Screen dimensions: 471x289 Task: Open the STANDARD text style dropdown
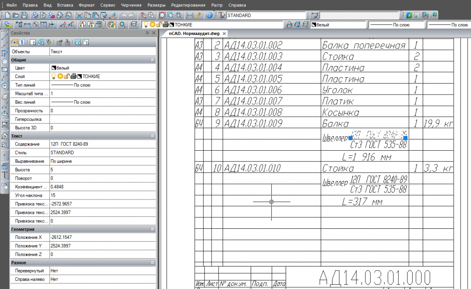[266, 15]
